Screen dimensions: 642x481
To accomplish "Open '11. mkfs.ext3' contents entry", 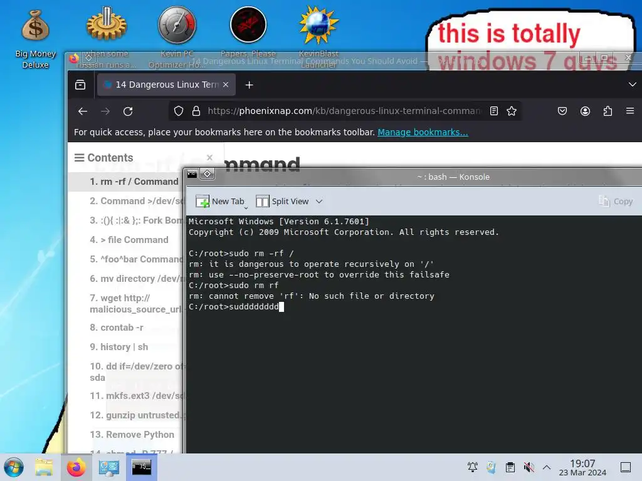I will [136, 396].
